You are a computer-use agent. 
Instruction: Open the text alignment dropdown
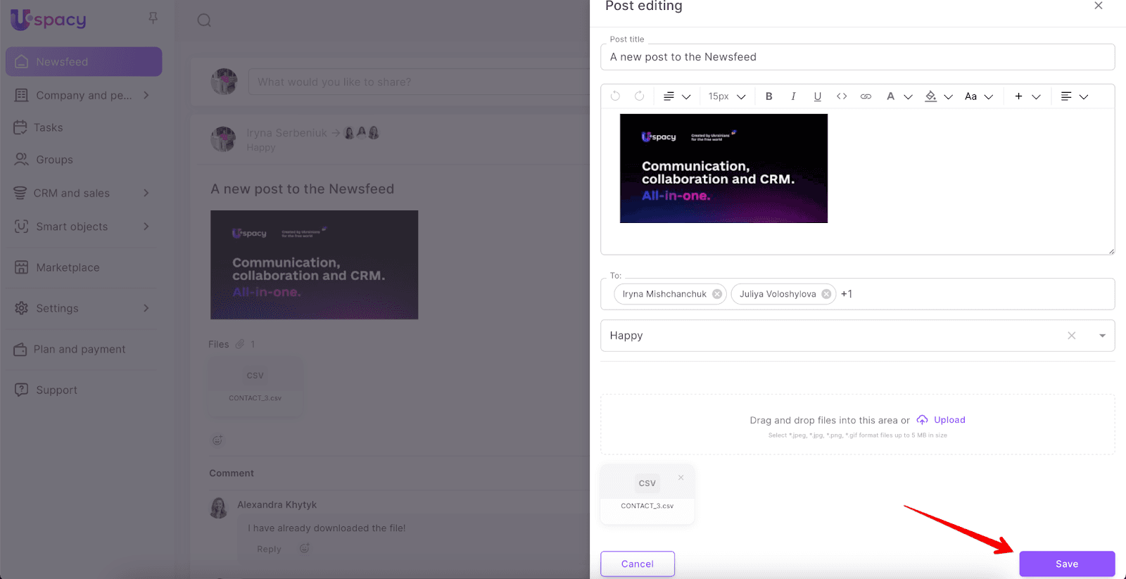[1074, 96]
